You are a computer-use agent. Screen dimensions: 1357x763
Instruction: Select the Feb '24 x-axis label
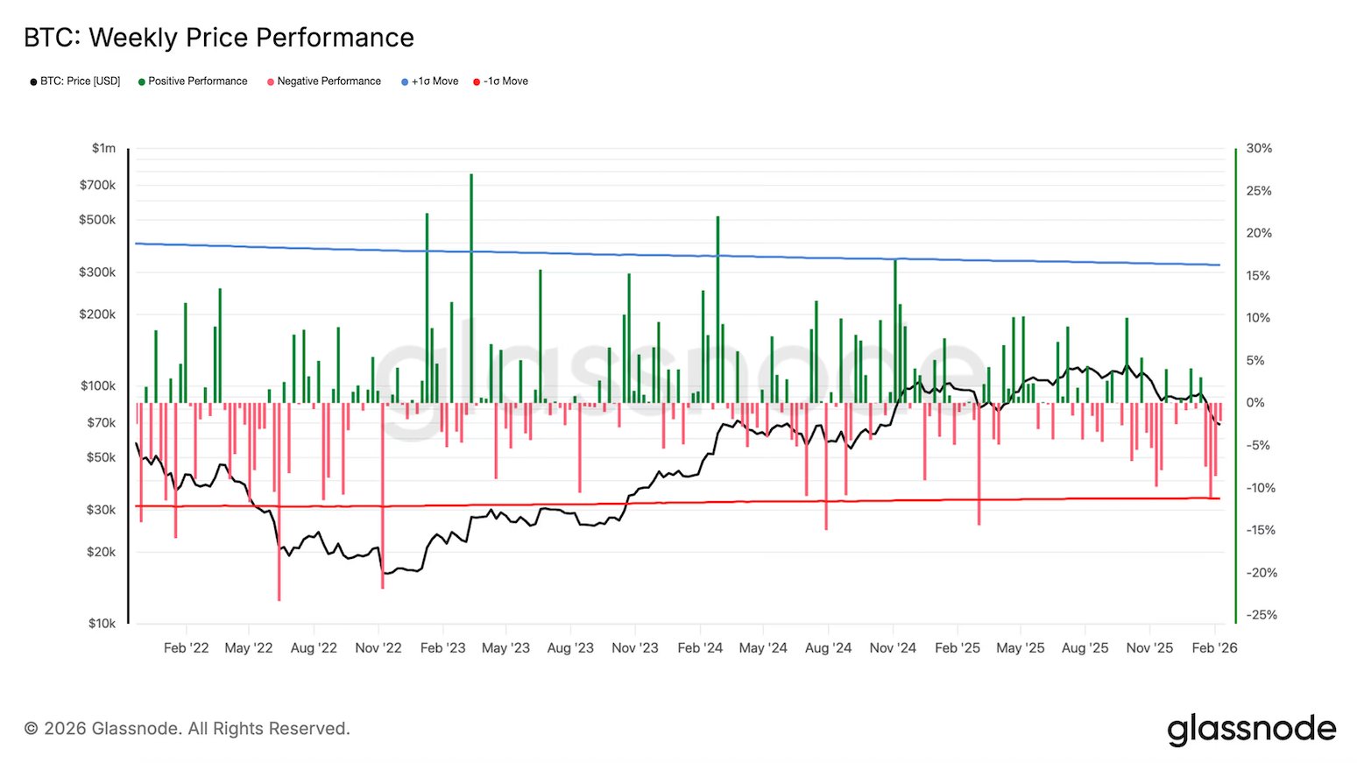pyautogui.click(x=700, y=648)
